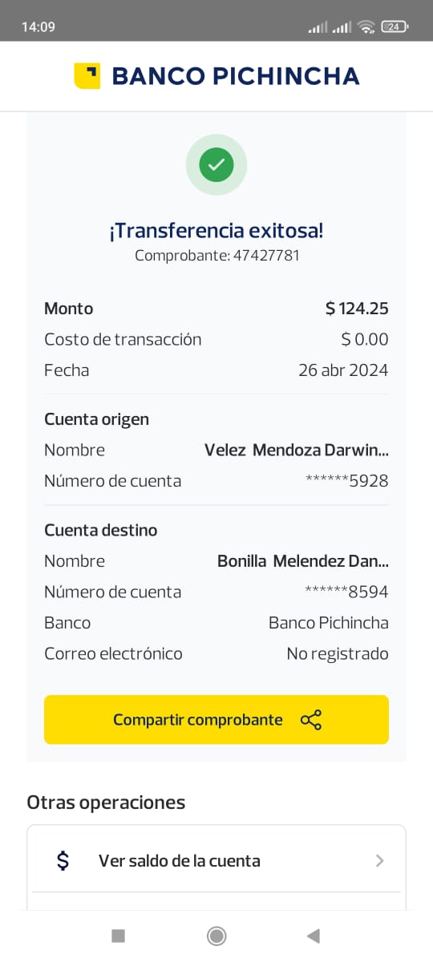Viewport: 433px width, 962px height.
Task: Tap the Banco Pichincha yellow logo icon
Action: (x=87, y=76)
